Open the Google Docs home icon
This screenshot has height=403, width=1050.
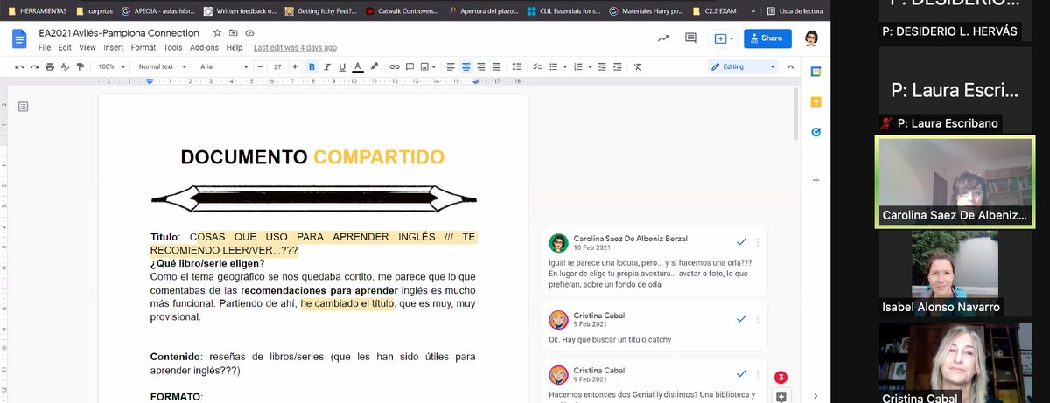pos(20,39)
